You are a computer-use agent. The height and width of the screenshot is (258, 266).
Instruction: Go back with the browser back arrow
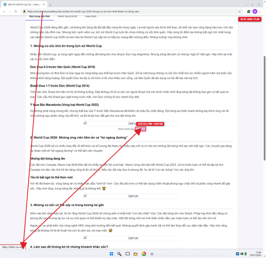(x=4, y=12)
